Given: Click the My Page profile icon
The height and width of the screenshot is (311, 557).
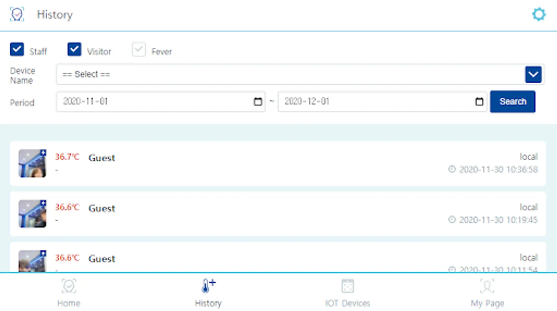Looking at the screenshot, I should (486, 286).
